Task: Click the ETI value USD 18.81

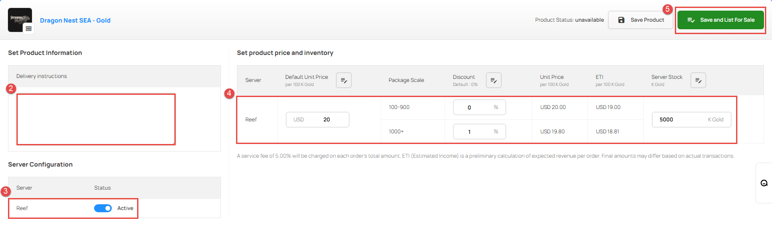Action: click(607, 132)
